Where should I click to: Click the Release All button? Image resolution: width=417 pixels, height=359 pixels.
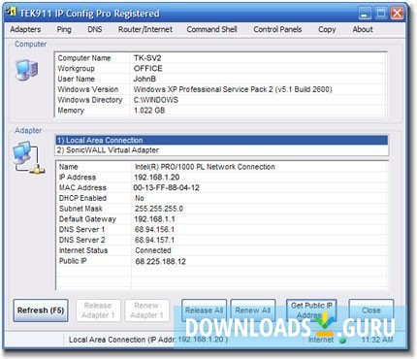(204, 310)
